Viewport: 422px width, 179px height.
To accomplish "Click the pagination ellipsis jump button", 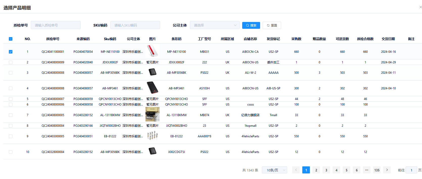I will coord(367,170).
